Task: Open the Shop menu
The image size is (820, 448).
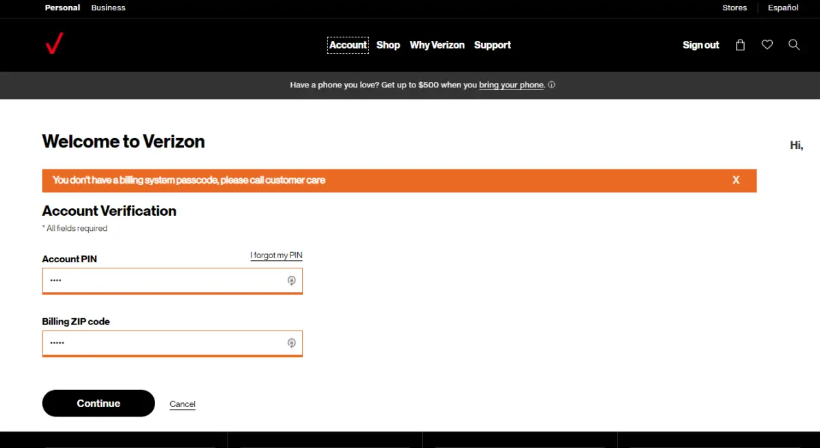Action: (x=388, y=45)
